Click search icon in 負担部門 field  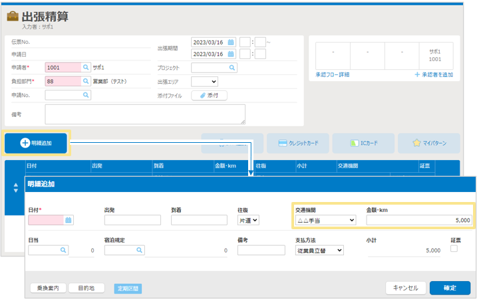[86, 81]
